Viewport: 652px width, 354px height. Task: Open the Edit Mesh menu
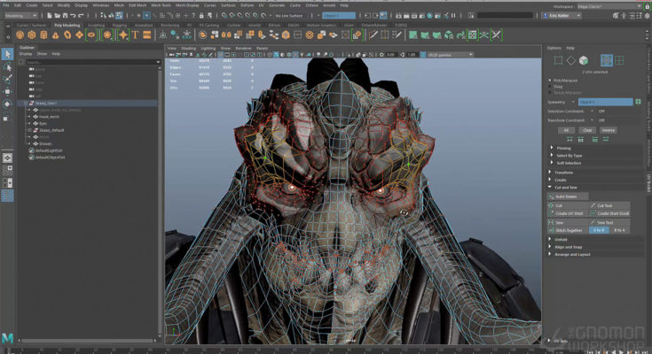tap(137, 5)
